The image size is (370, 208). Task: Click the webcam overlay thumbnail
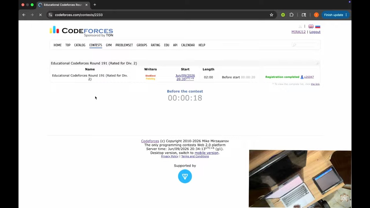tap(300, 179)
